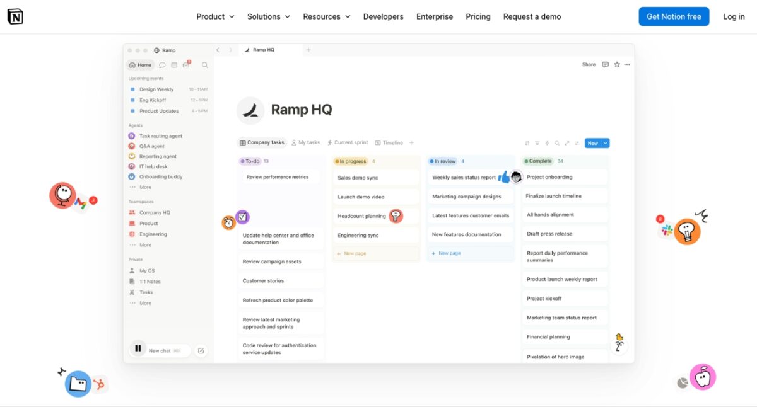
Task: Click the new tab plus icon
Action: coord(308,50)
